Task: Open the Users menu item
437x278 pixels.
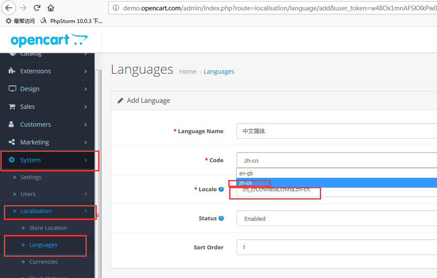Action: (28, 194)
